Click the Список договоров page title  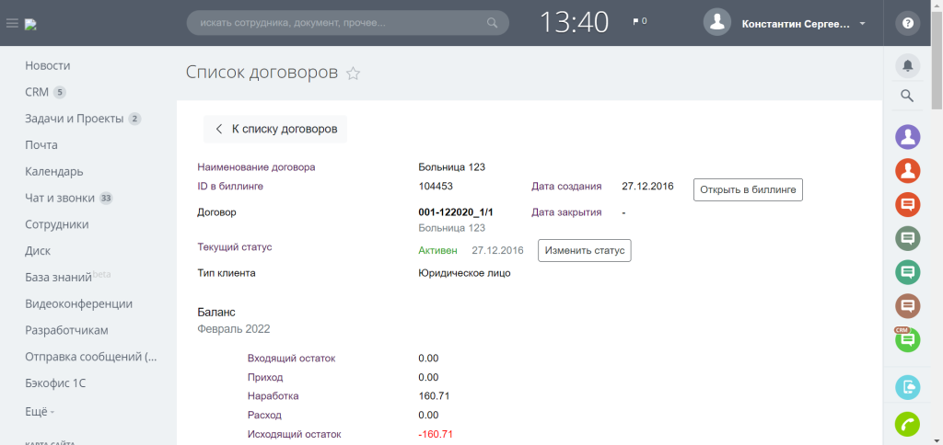tap(262, 73)
